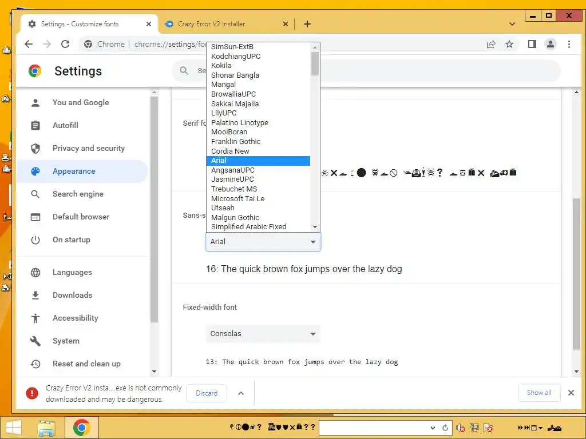Viewport: 586px width, 439px height.
Task: Go back with the browser back arrow
Action: [x=29, y=44]
